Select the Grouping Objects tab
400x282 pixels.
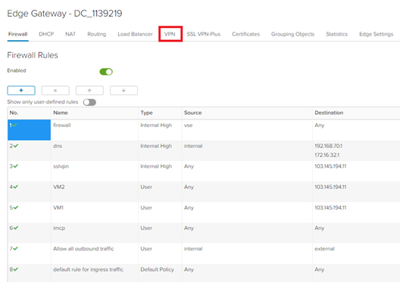pos(292,34)
